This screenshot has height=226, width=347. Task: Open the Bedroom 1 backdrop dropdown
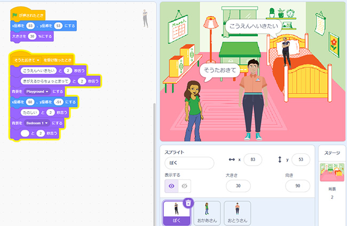click(39, 122)
